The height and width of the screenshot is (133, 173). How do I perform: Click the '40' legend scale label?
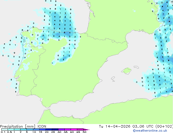point(72,132)
